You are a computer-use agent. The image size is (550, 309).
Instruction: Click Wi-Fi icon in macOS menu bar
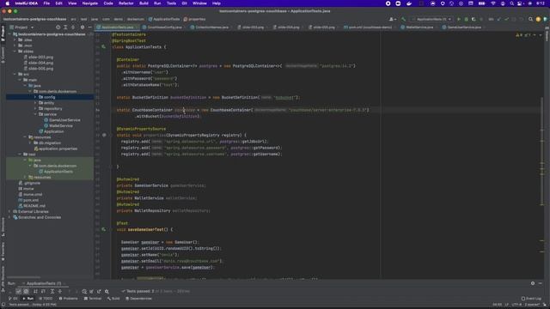[493, 3]
